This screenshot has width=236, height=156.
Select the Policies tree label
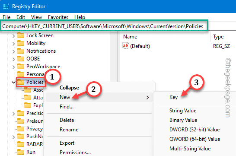pos(35,82)
